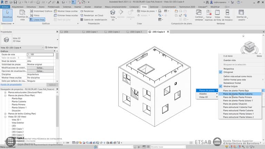Viewport: 265px width, 149px height.
Task: Open Plantillas de vista tool
Action: (23, 16)
